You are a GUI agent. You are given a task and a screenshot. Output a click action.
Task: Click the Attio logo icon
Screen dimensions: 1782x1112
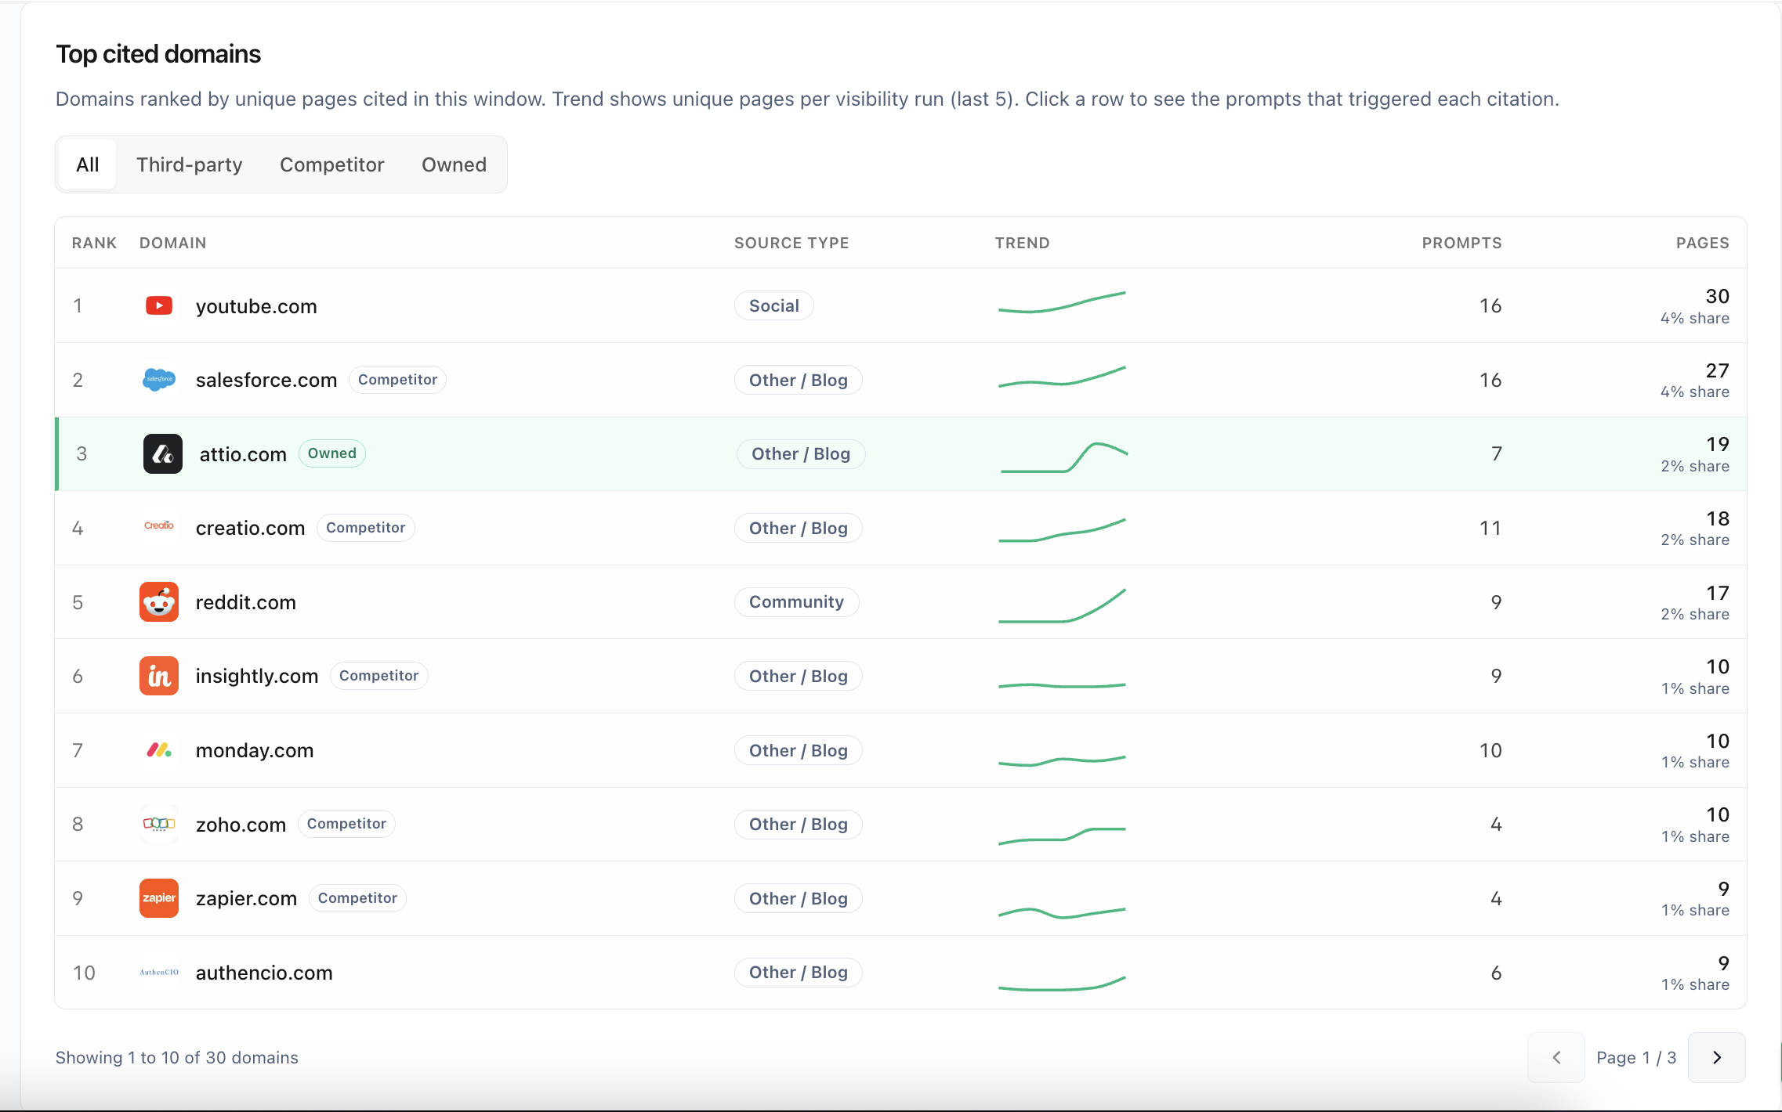coord(163,454)
